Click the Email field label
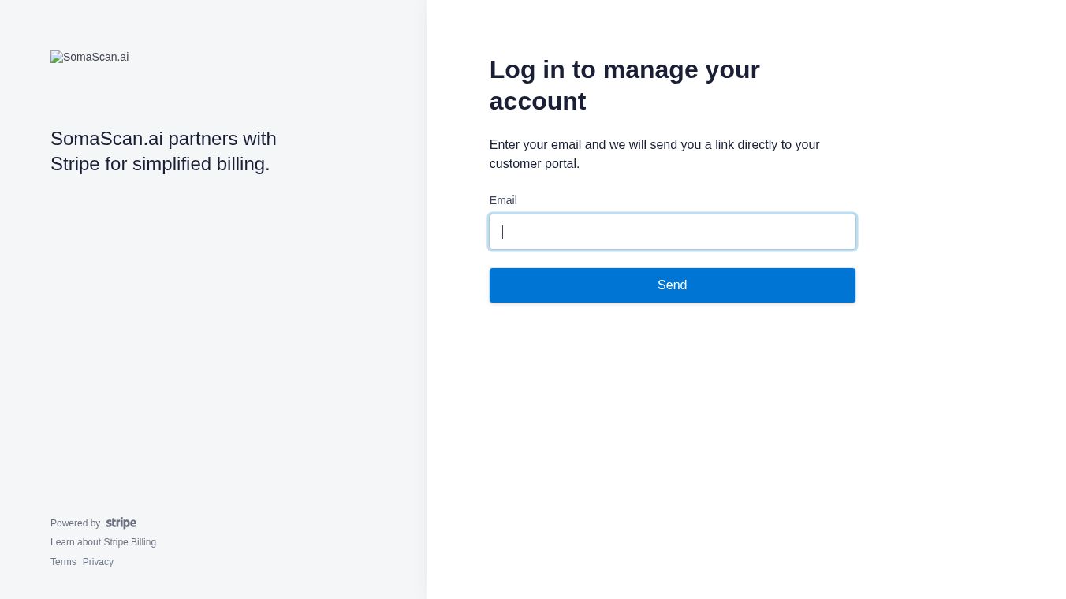The height and width of the screenshot is (599, 1066). coord(503,200)
